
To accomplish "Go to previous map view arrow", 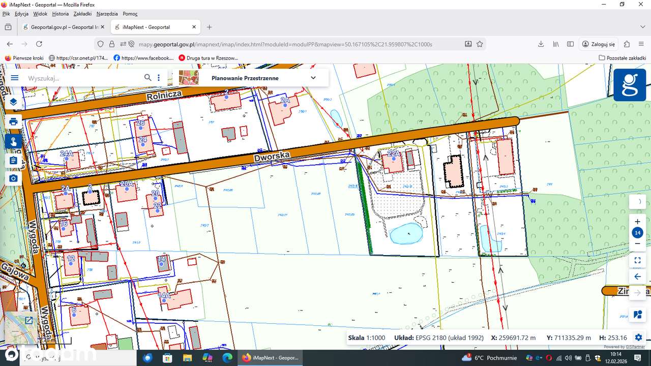I will pos(637,277).
